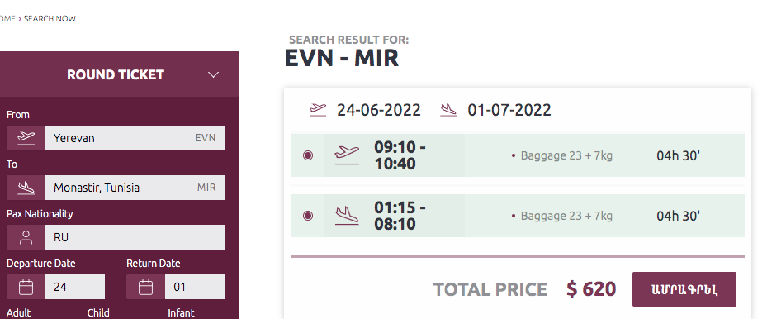Click SEARCH NOW in the breadcrumb
The height and width of the screenshot is (319, 767).
pos(50,18)
